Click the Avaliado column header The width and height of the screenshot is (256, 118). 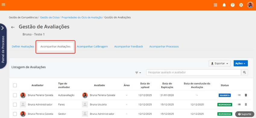pos(100,85)
